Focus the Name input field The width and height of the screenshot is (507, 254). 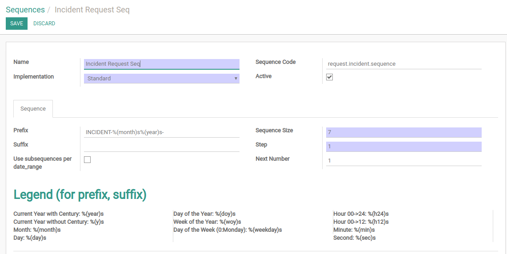[x=161, y=64]
